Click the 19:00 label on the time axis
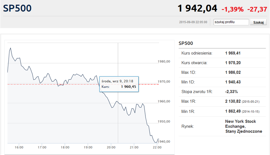Screen dimensions: 270x155 click(x=88, y=147)
